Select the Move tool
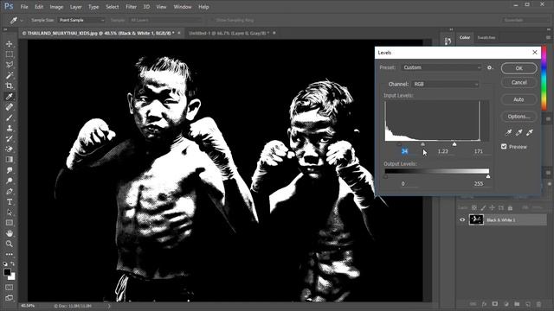 click(10, 44)
